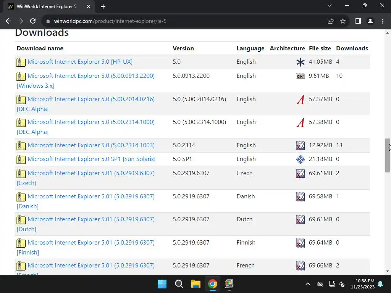
Task: Open Internet Explorer 5.0 (5.00.2314.1003) link
Action: [x=91, y=145]
